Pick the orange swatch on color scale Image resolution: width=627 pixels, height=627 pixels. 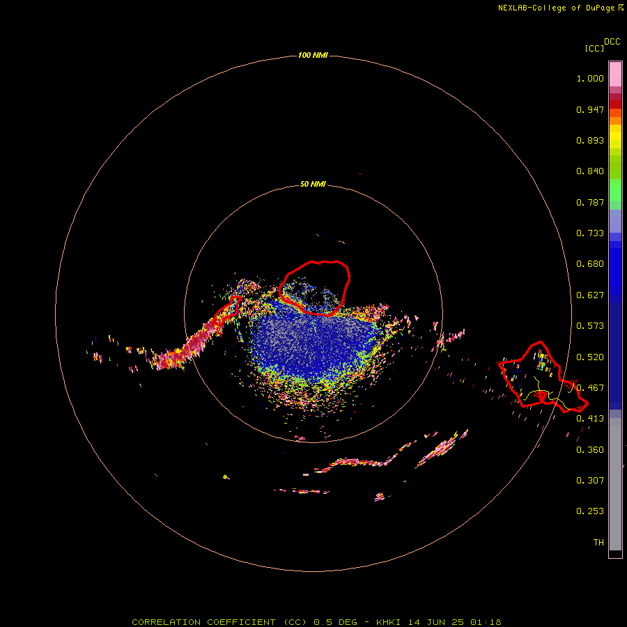tap(615, 121)
